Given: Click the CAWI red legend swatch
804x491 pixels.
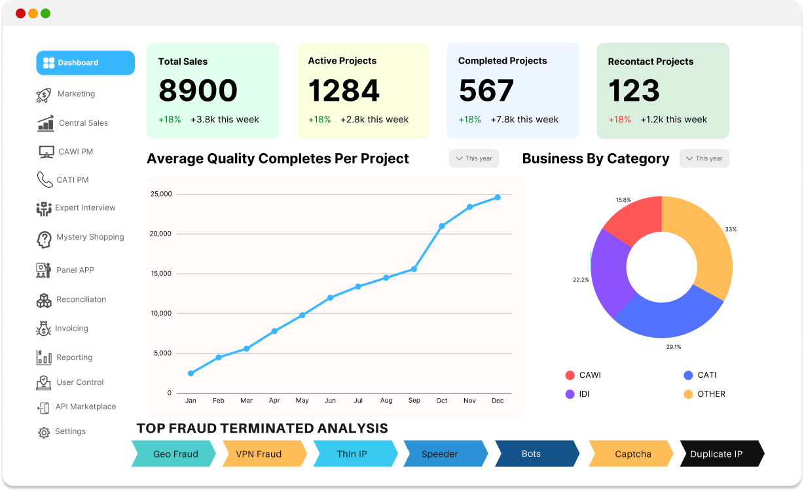Looking at the screenshot, I should (x=570, y=375).
